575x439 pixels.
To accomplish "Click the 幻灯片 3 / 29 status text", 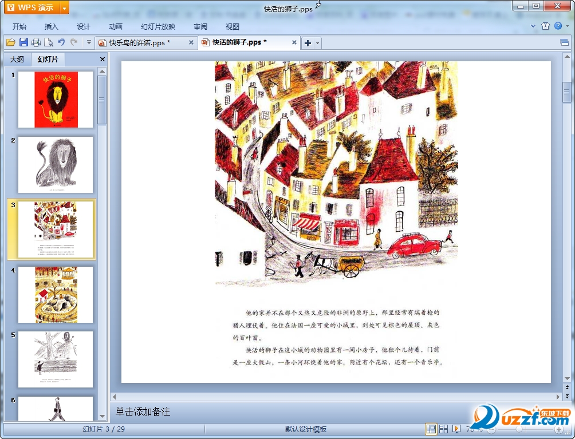I will click(x=104, y=429).
